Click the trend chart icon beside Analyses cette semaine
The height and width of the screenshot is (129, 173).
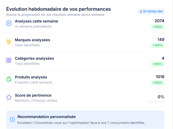(9, 23)
